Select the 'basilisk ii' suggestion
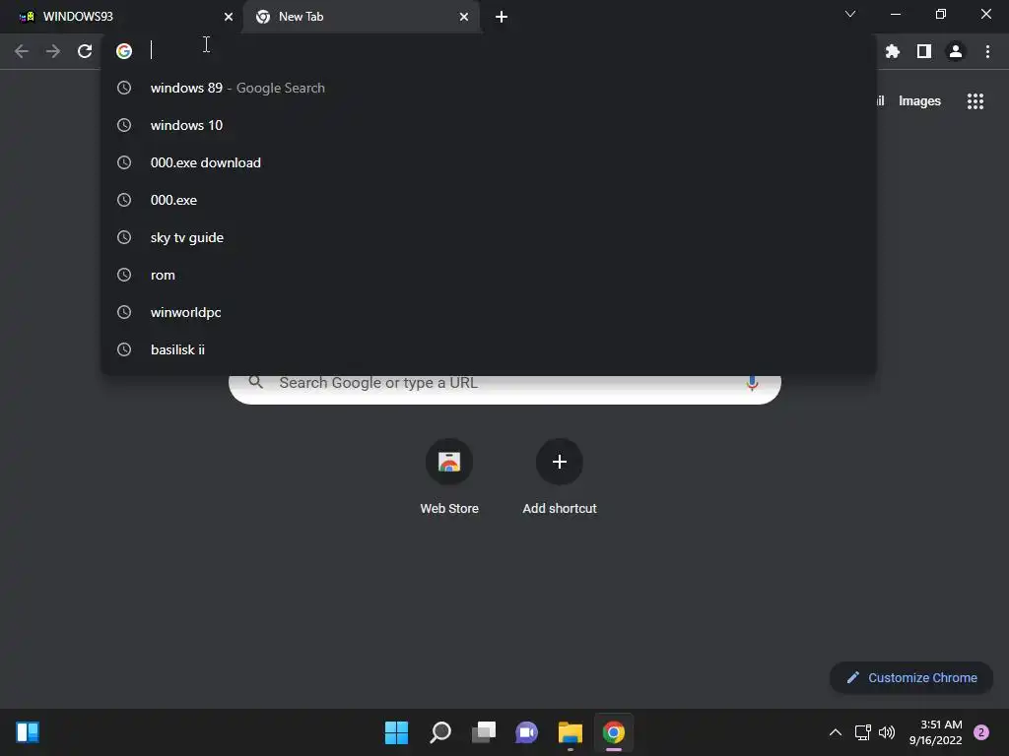Screen dimensions: 1009x756 coord(489,349)
